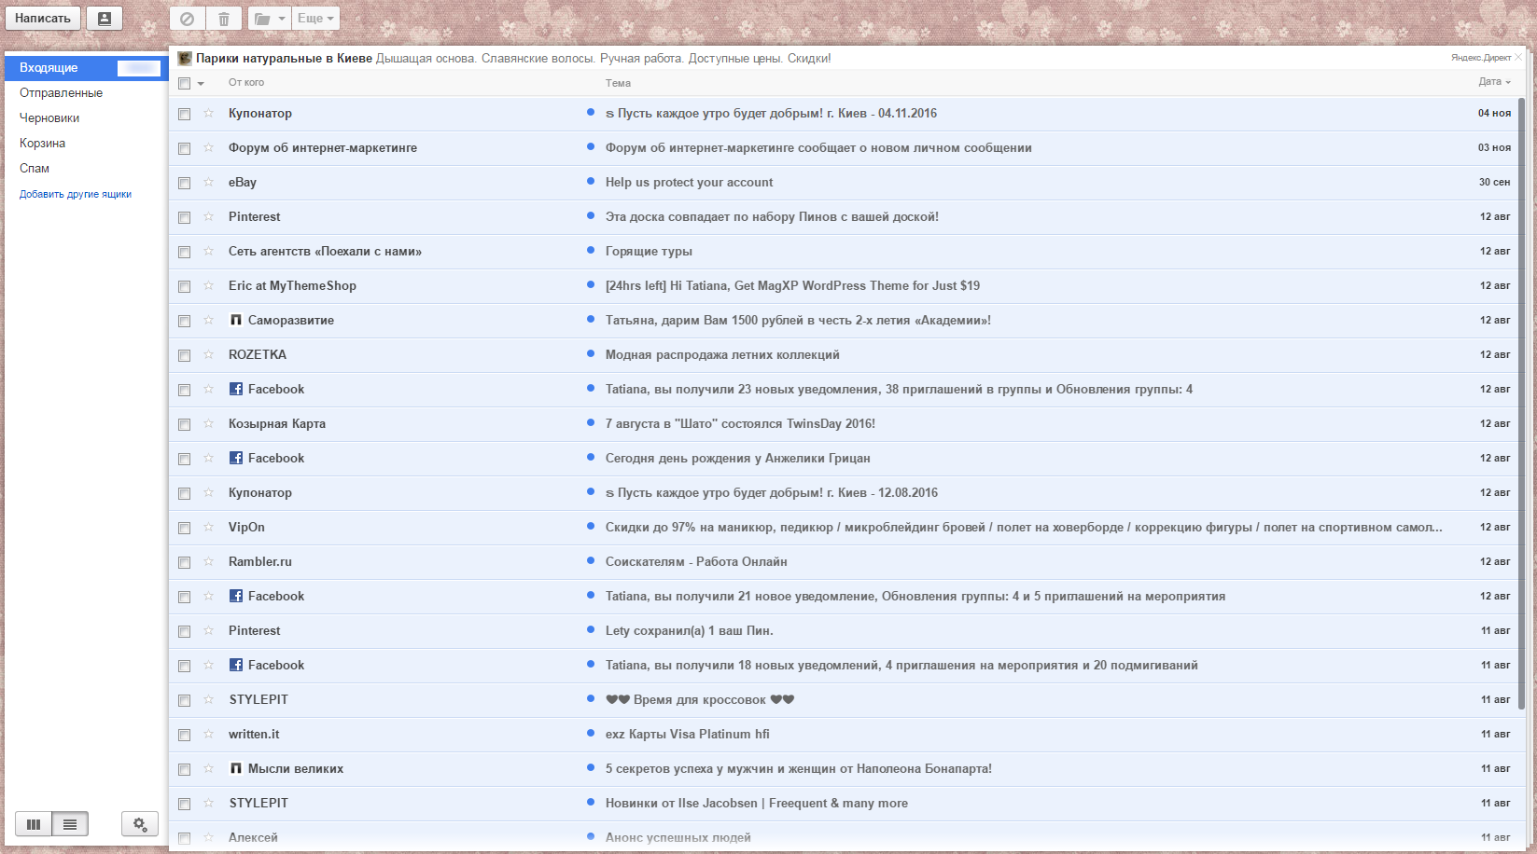Open the Корзина folder

point(42,144)
